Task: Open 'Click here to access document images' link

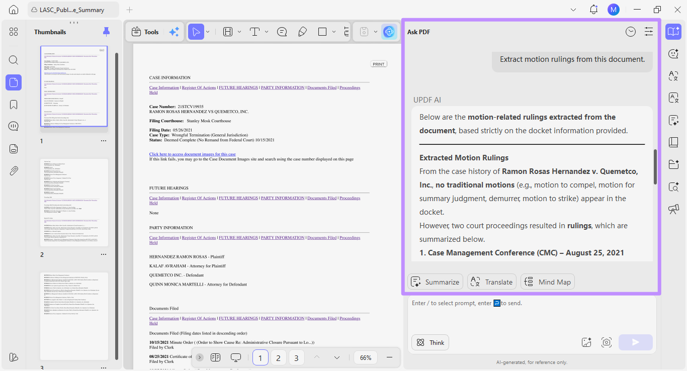Action: pos(193,154)
